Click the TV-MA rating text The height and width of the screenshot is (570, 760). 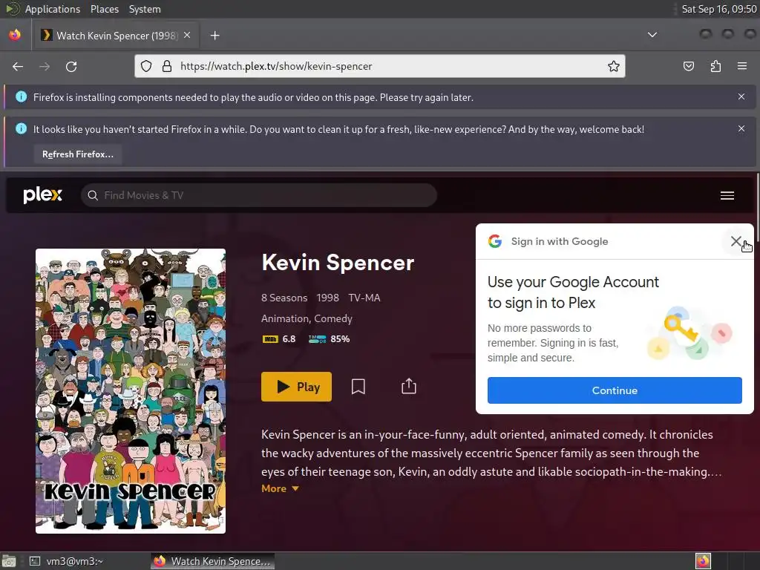click(364, 298)
